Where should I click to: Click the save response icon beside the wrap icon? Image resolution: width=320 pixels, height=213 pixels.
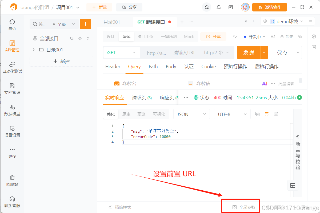[x=276, y=114]
